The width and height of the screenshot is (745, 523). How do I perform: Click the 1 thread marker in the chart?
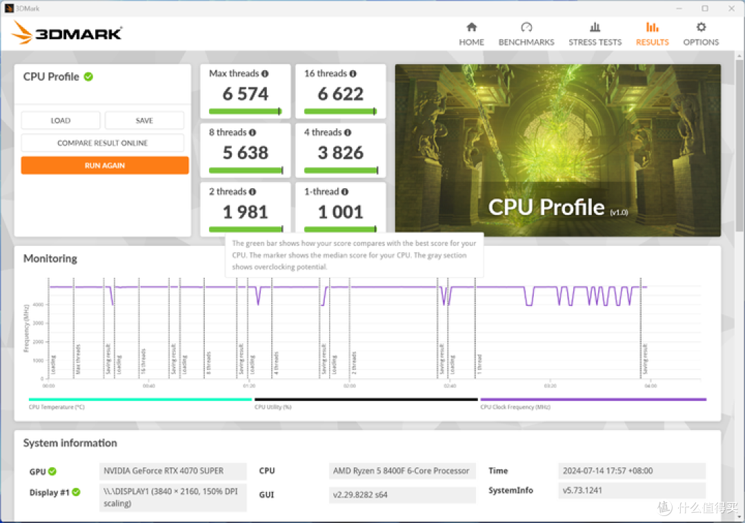479,364
